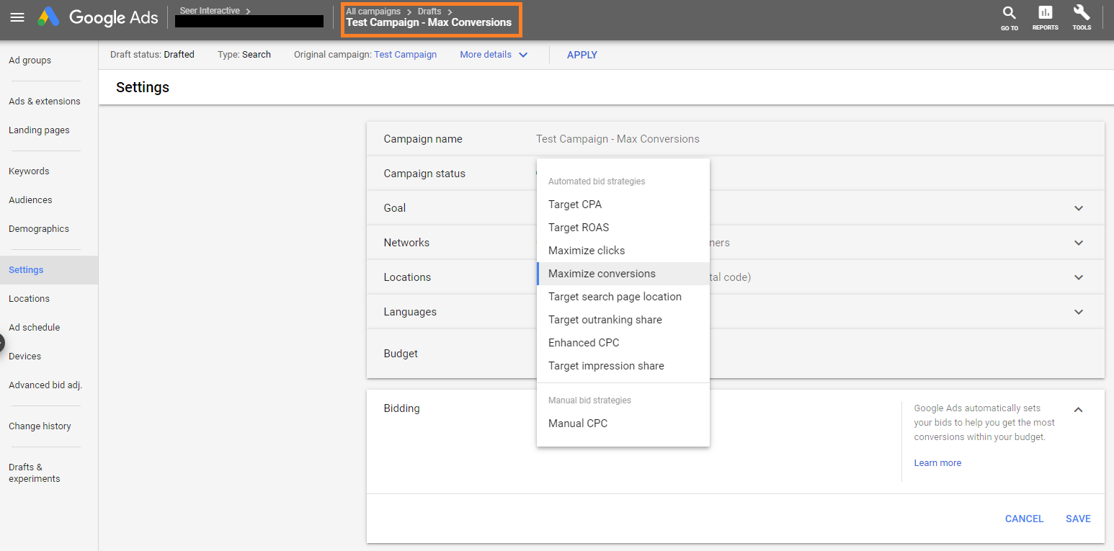The image size is (1114, 551).
Task: Pick Target impression share option
Action: tap(606, 366)
